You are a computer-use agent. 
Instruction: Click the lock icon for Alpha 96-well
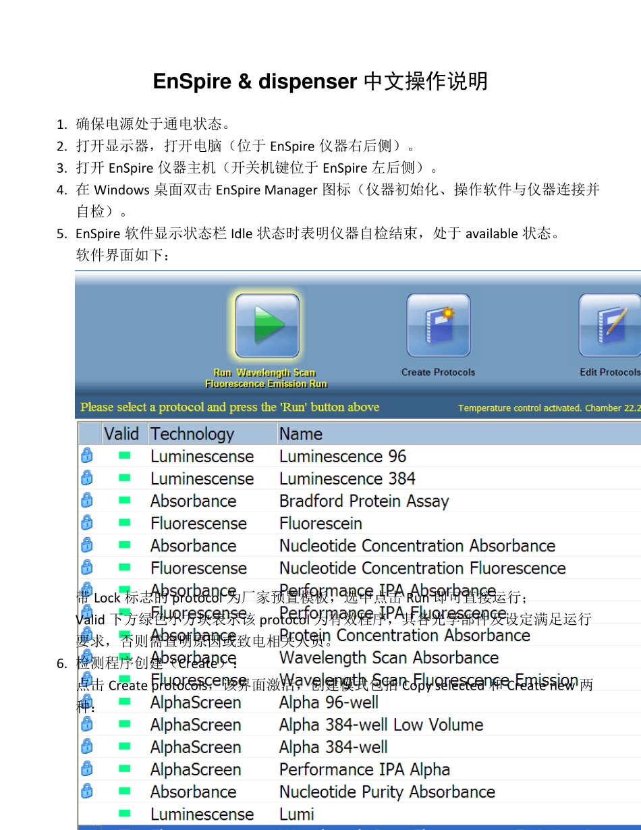(87, 702)
